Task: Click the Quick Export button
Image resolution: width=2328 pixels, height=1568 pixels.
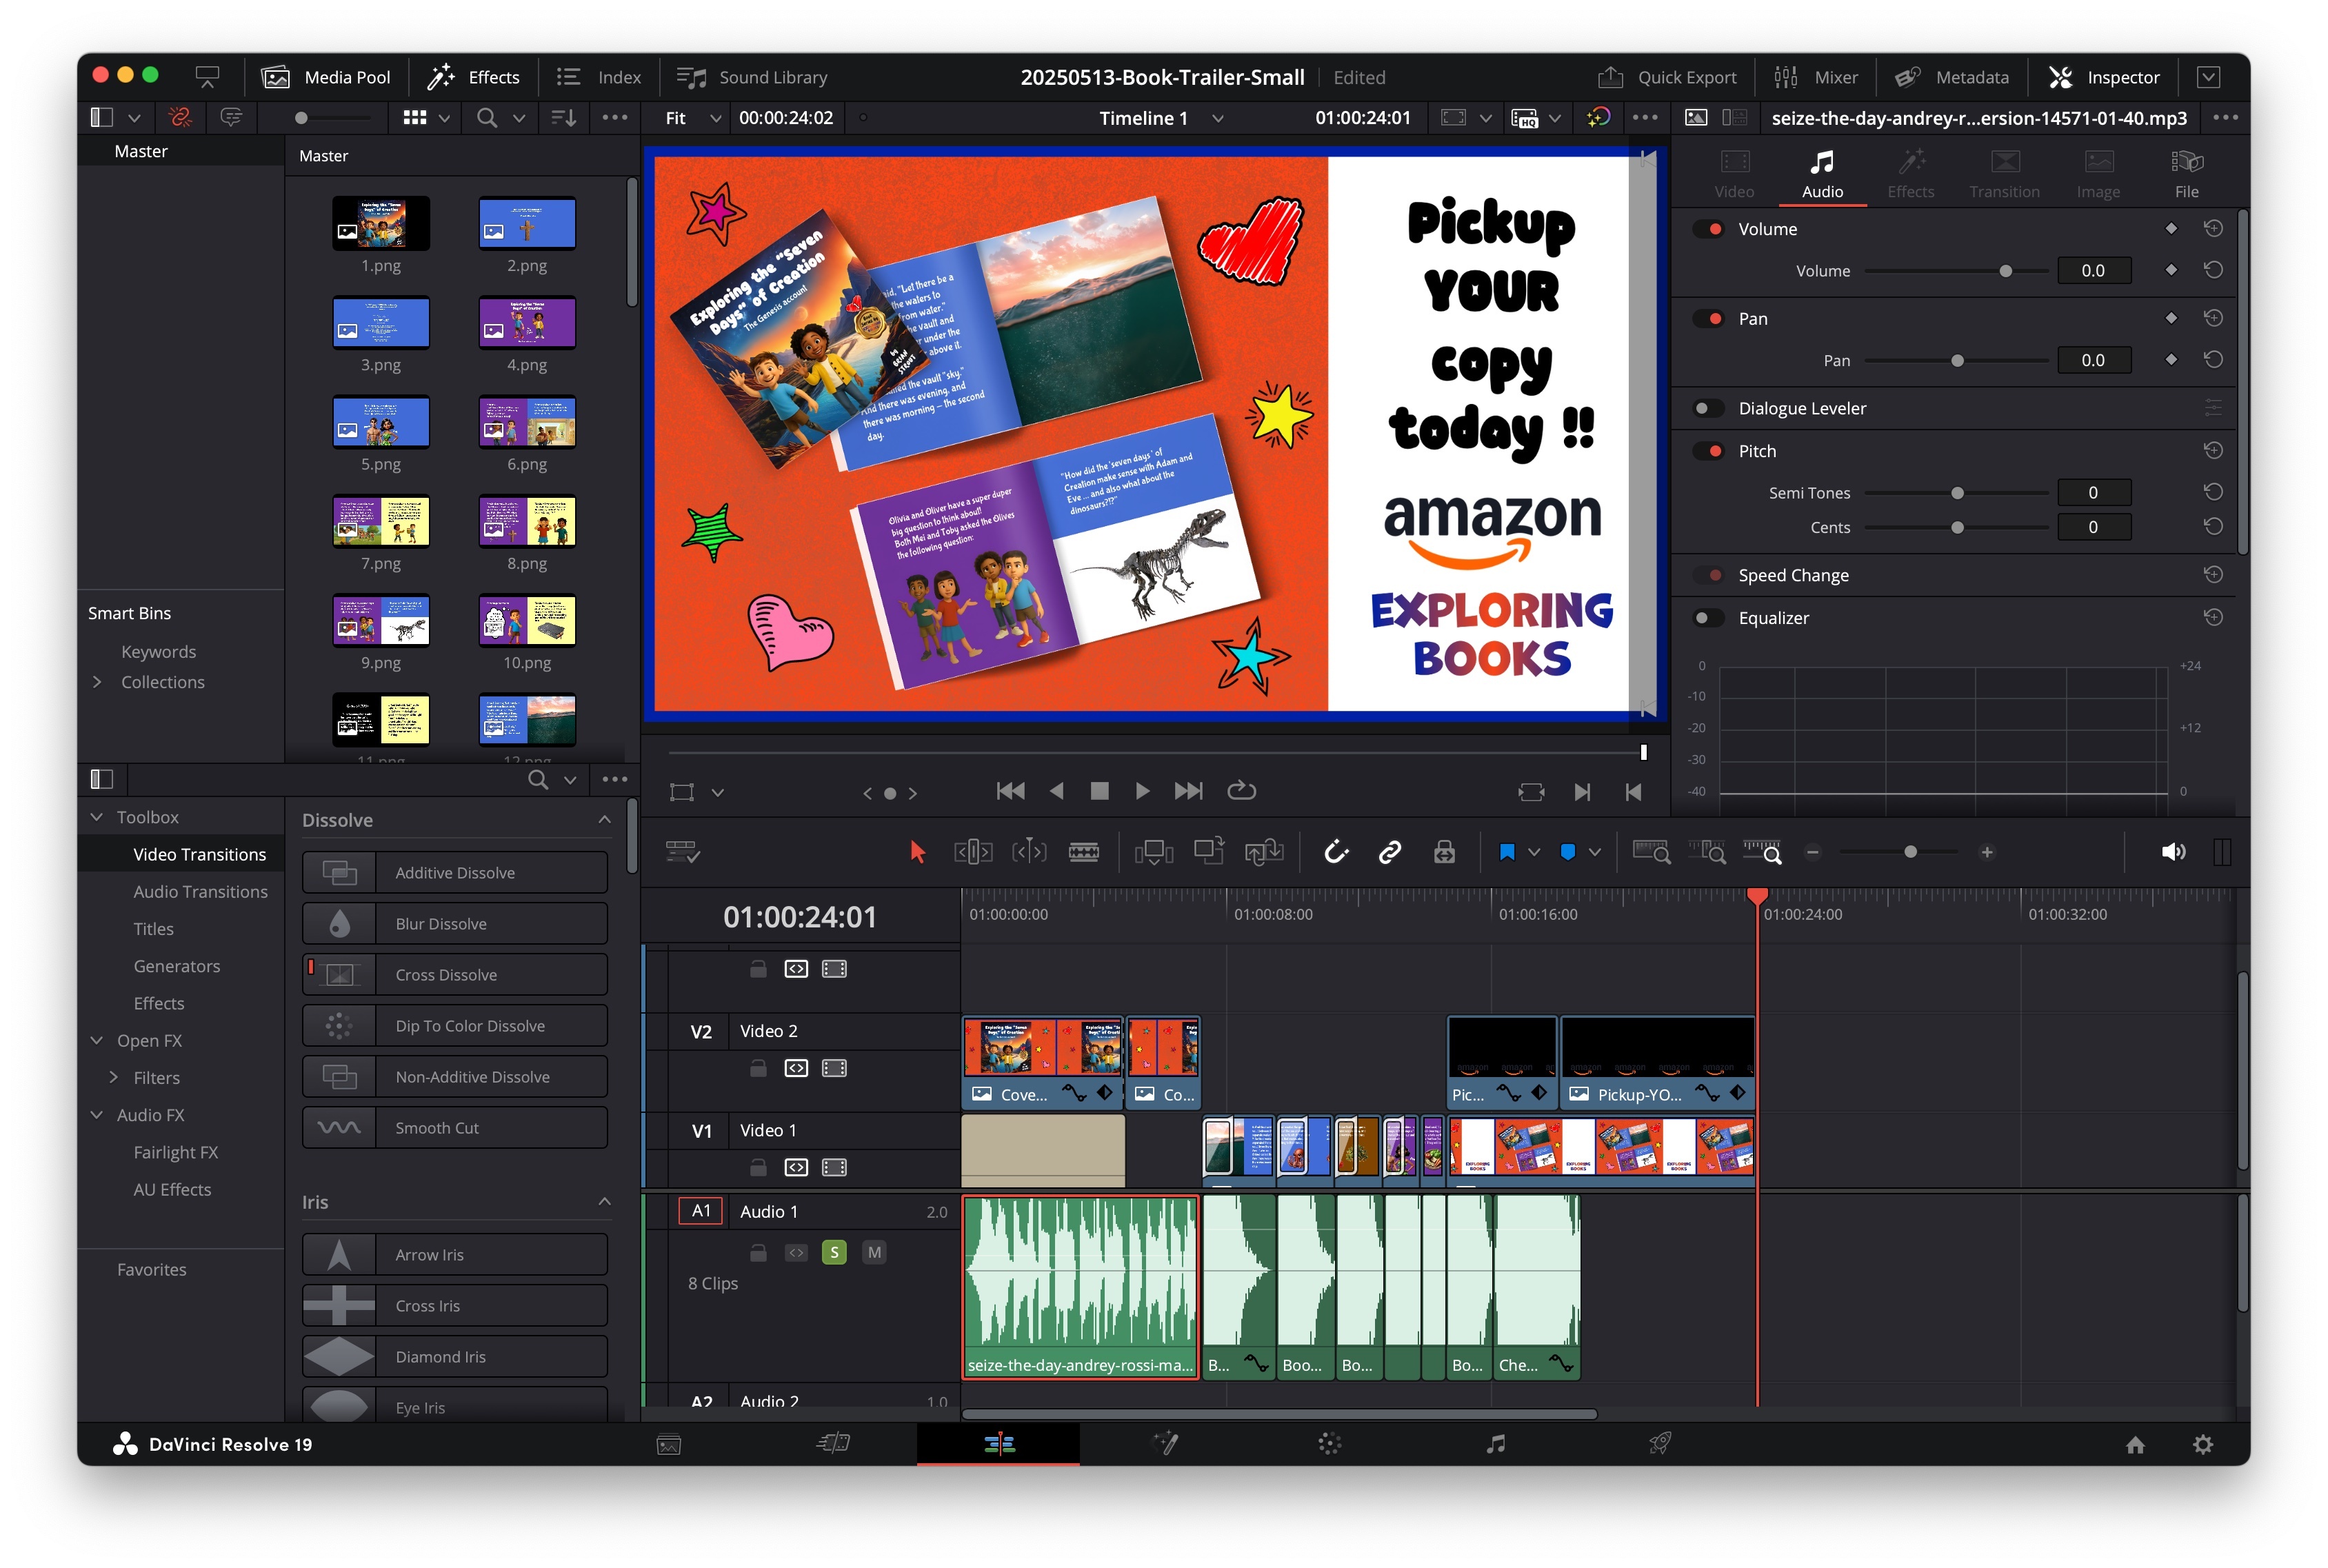Action: [x=1667, y=77]
